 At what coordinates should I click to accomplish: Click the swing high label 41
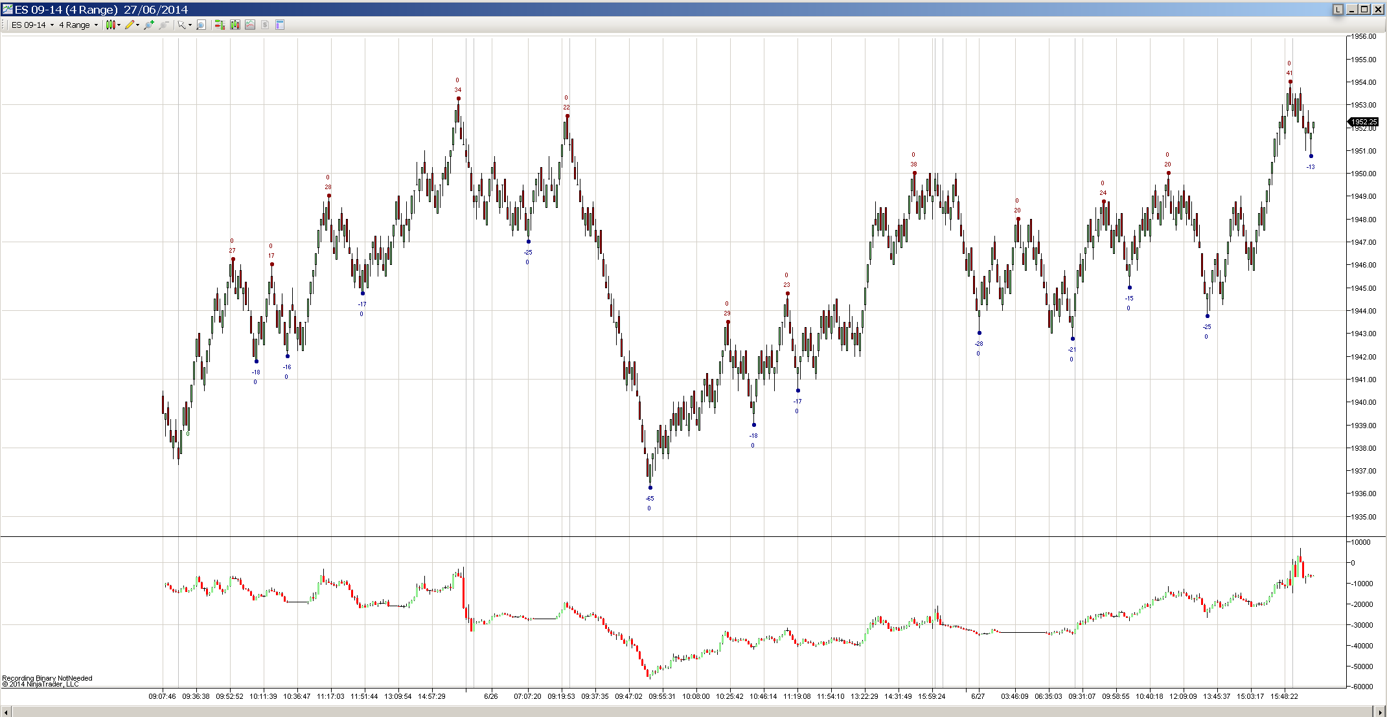1289,73
